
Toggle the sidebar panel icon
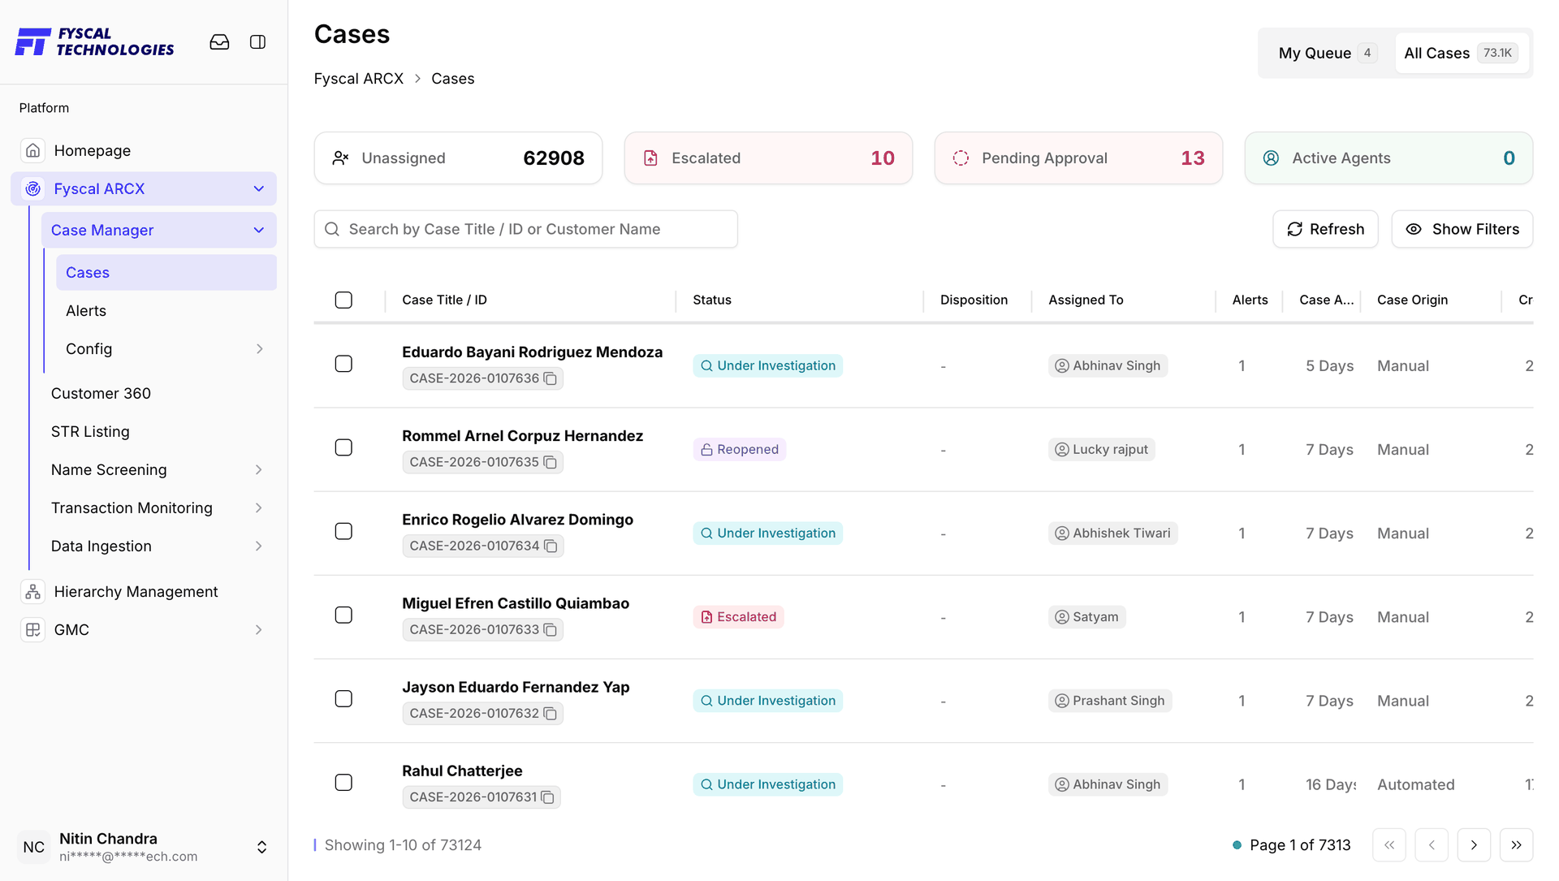[x=257, y=42]
